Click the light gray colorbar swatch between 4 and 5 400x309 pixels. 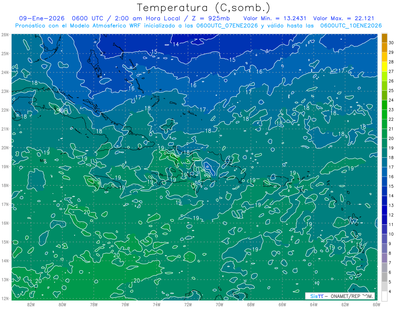(384, 287)
